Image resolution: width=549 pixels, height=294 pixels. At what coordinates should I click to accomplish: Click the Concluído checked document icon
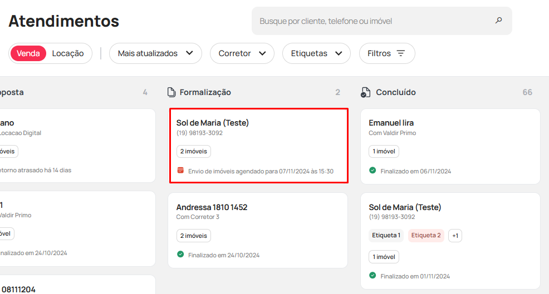pyautogui.click(x=365, y=92)
